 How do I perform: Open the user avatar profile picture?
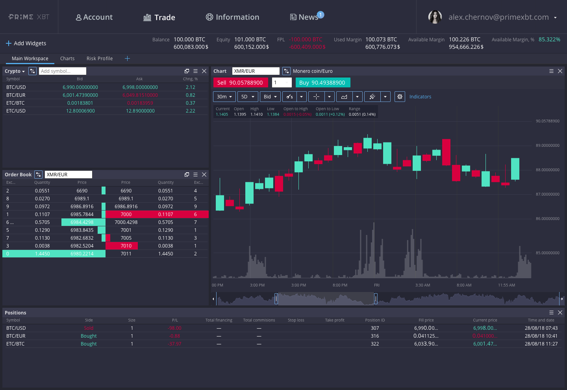435,17
